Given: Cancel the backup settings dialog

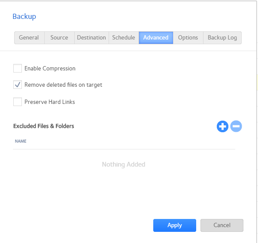Looking at the screenshot, I should (x=222, y=225).
